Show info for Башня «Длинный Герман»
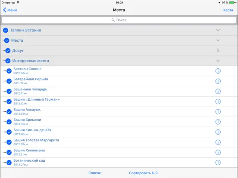This screenshot has width=238, height=178. (x=218, y=101)
